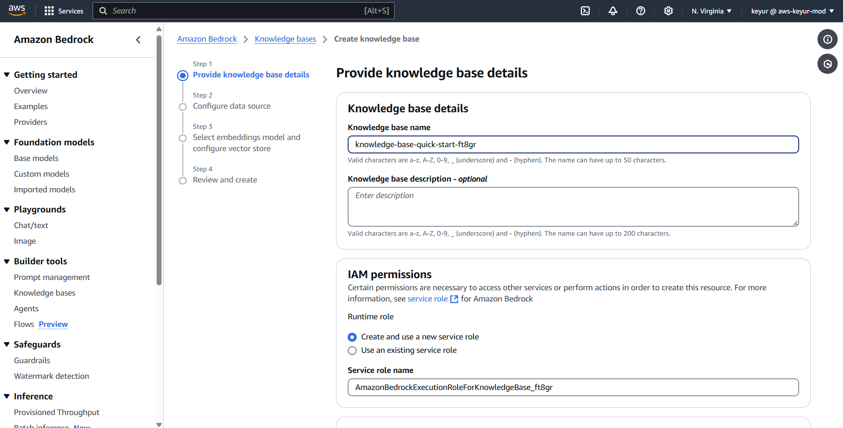Open Custom models page
Screen dimensions: 843x428
click(x=42, y=174)
